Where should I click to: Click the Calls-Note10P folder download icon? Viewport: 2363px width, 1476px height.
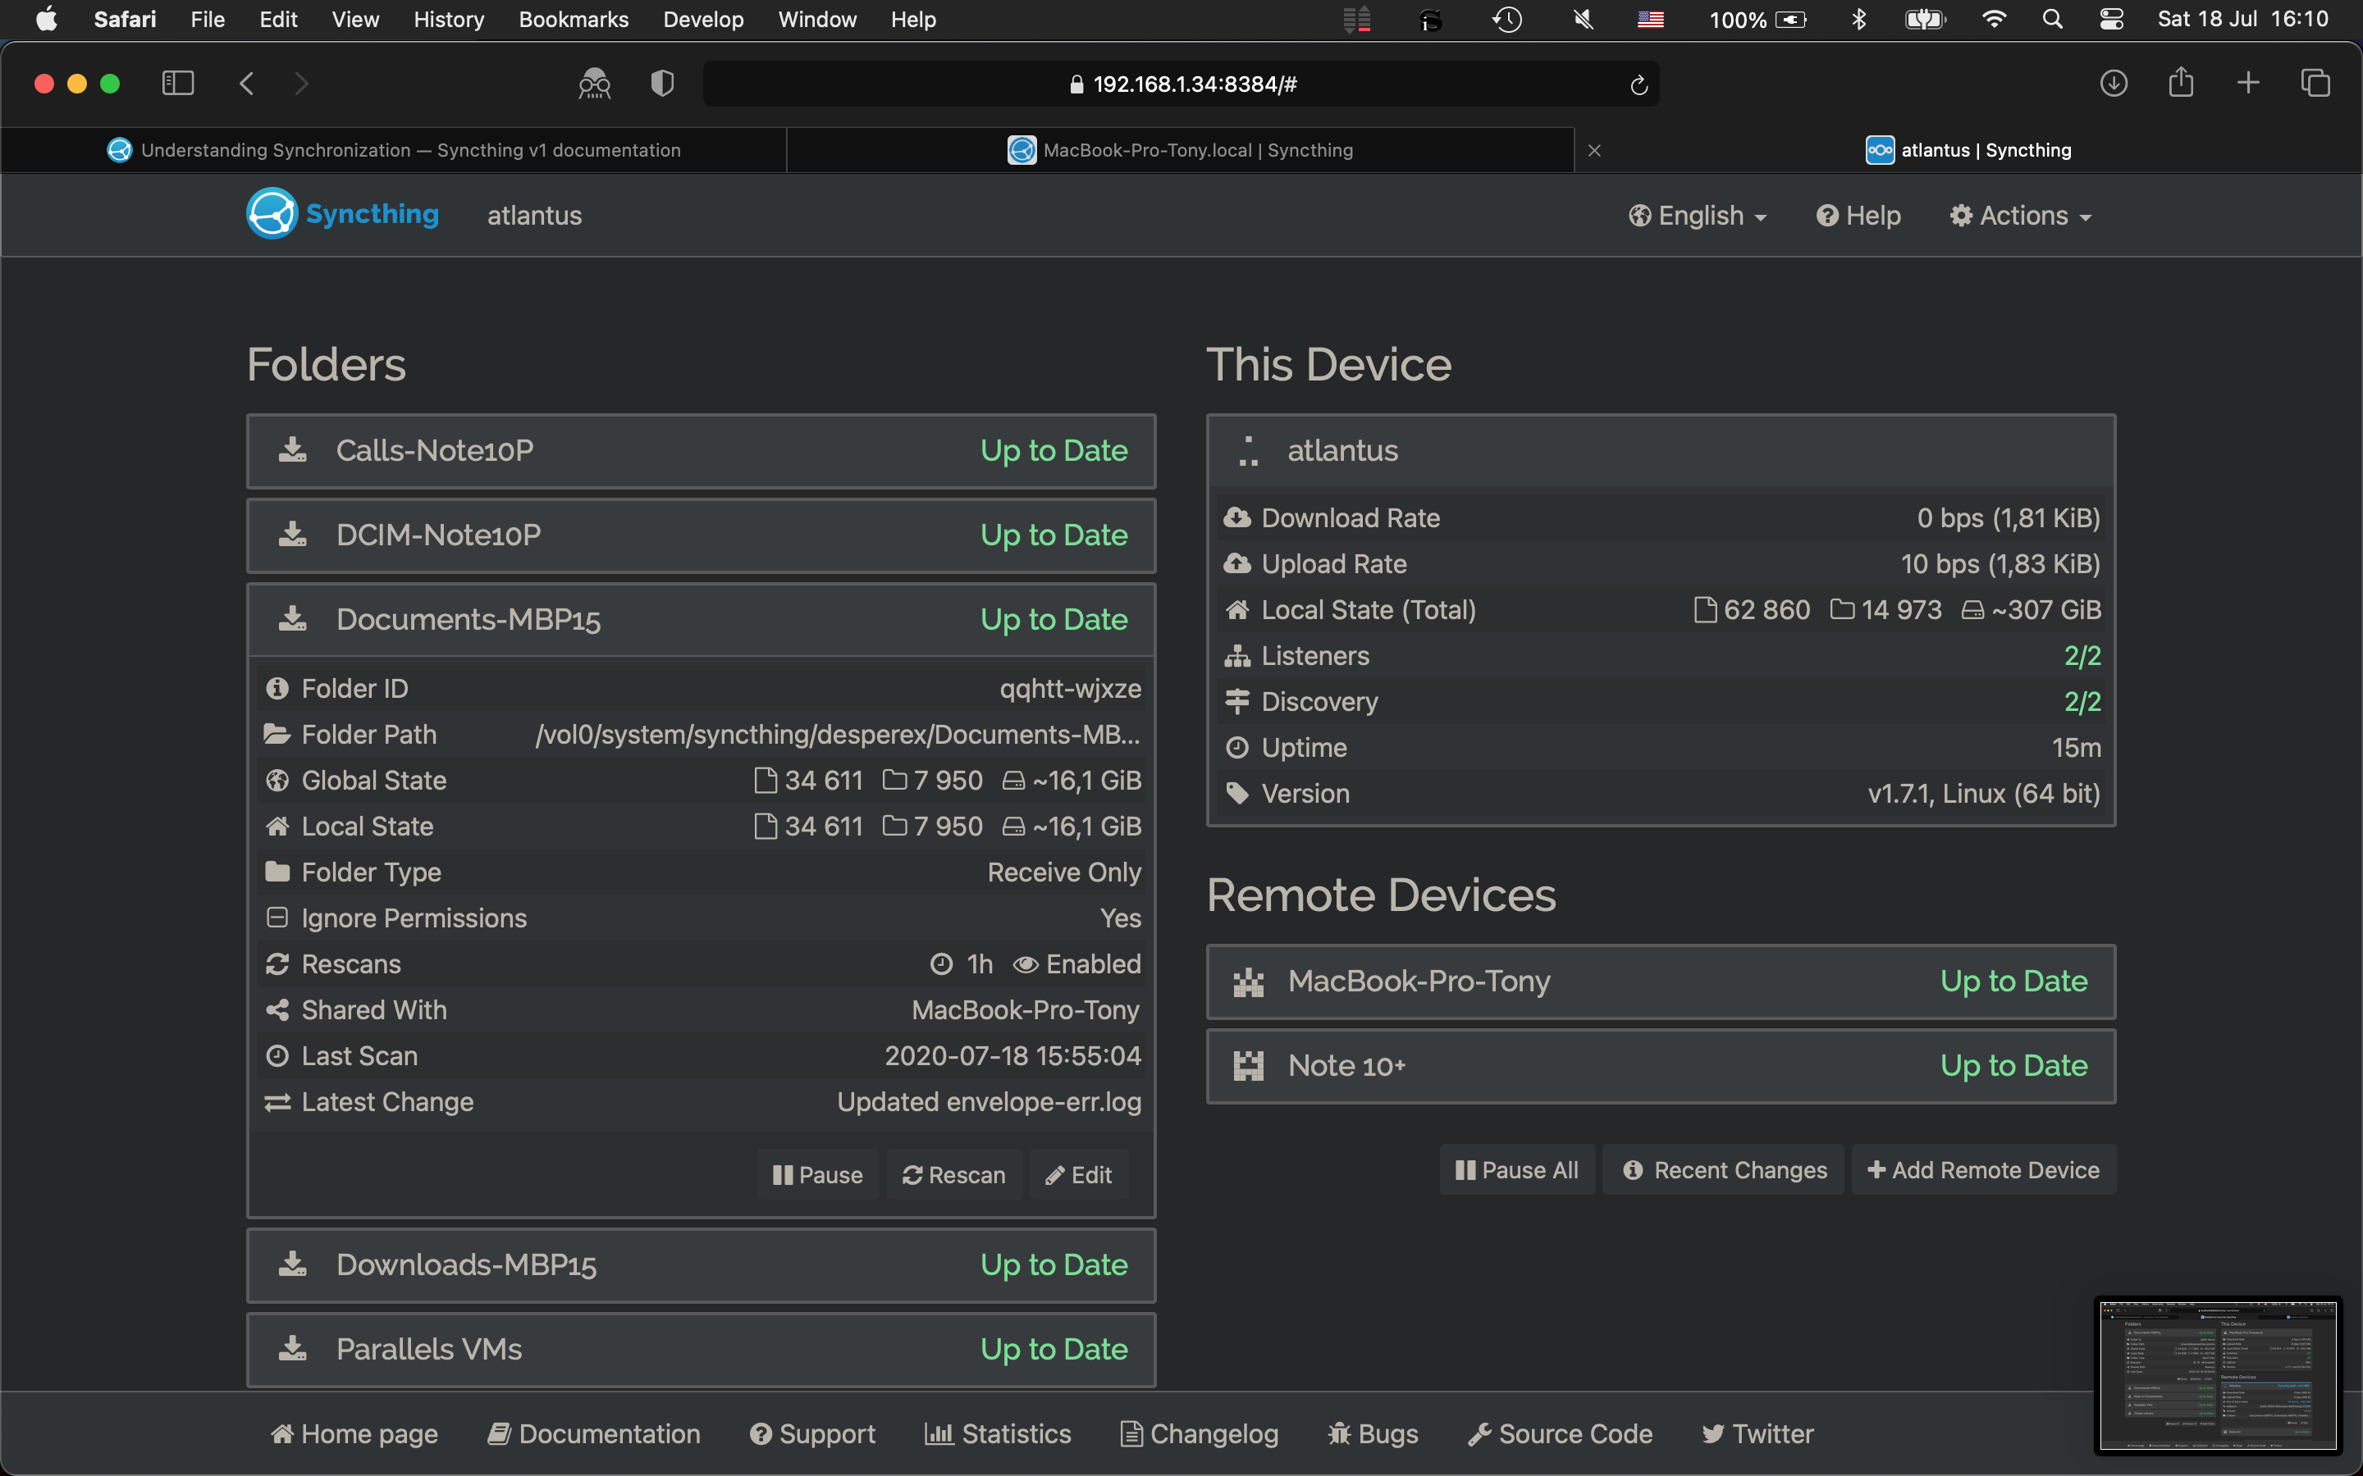(293, 450)
